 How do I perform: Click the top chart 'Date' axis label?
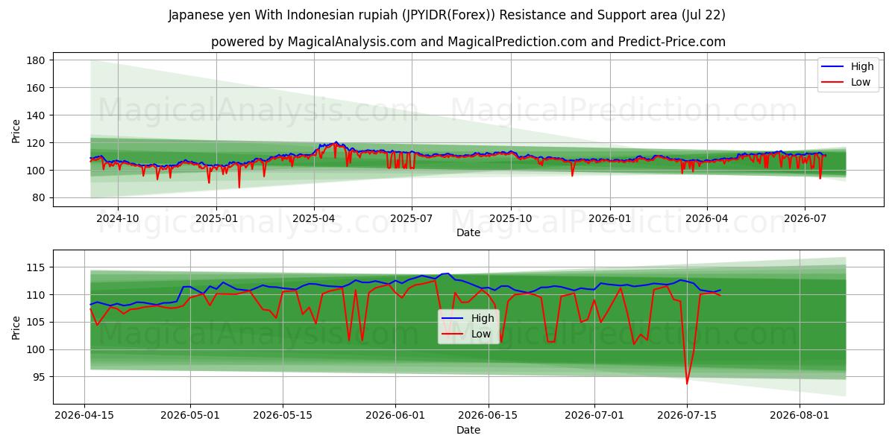(468, 233)
